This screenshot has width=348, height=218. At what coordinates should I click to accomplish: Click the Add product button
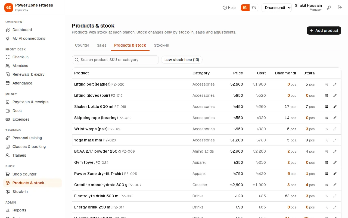(324, 31)
